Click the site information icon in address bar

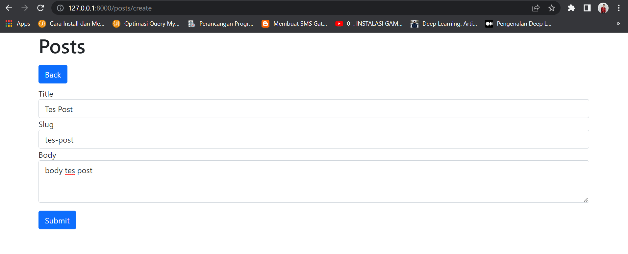click(60, 8)
